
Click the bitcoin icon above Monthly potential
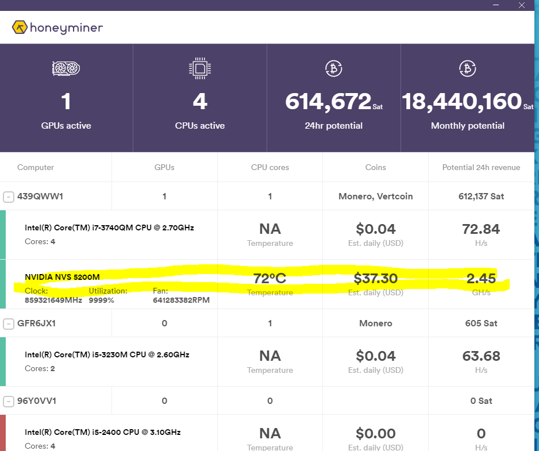click(468, 68)
